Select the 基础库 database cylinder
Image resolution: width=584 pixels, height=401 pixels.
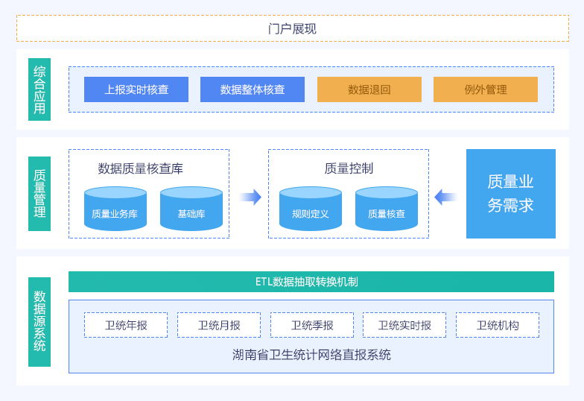(191, 209)
